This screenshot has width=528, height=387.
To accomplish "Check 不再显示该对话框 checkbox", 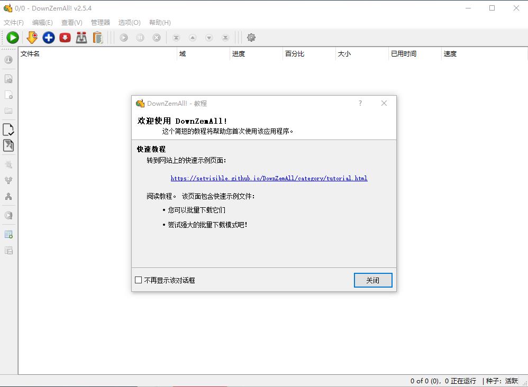I will click(139, 280).
